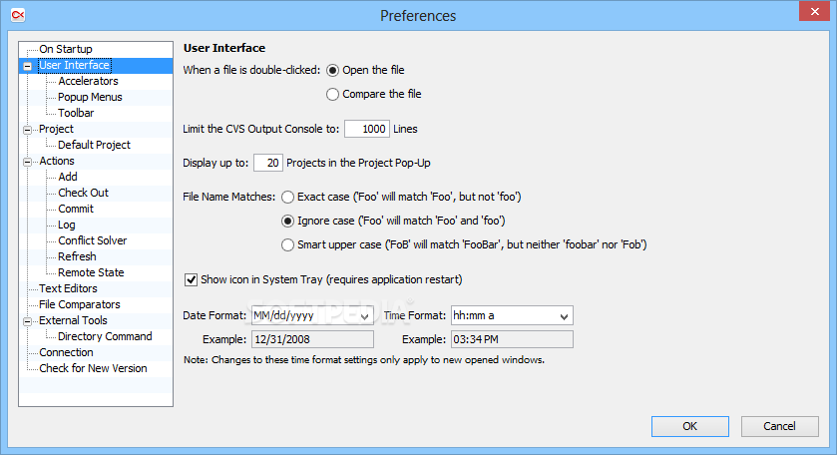Open 'Check for New Version' page
837x455 pixels.
click(93, 369)
